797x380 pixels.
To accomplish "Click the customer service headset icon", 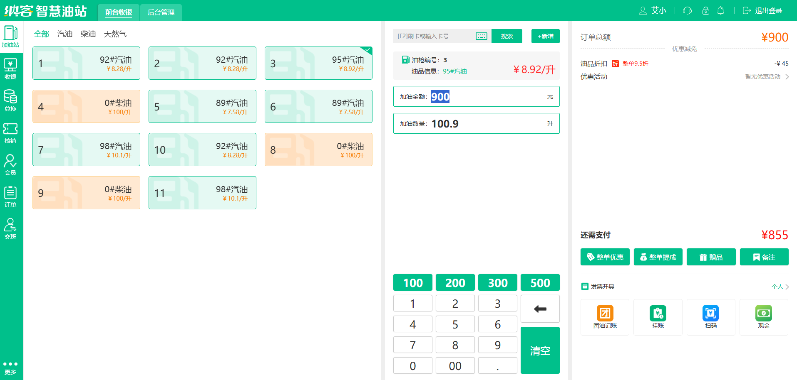I will tap(687, 10).
